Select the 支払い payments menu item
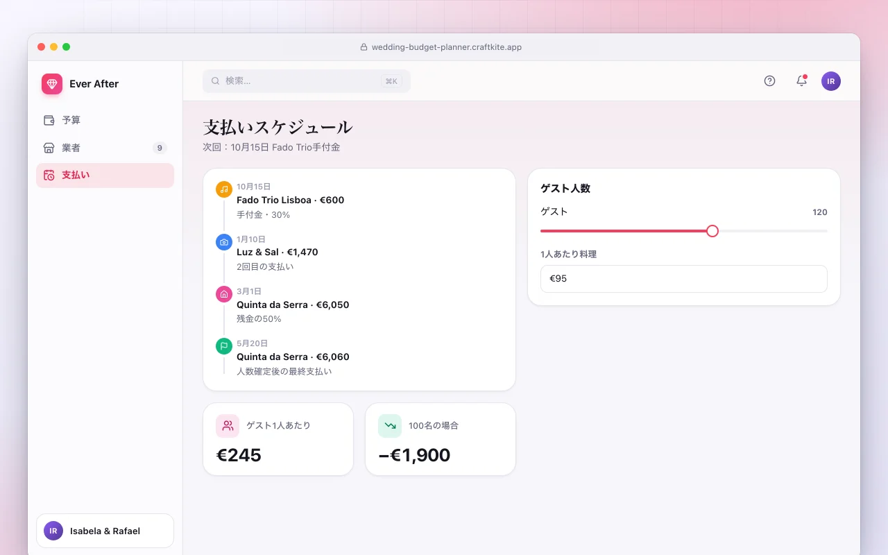Screen dimensions: 888x555 105,176
